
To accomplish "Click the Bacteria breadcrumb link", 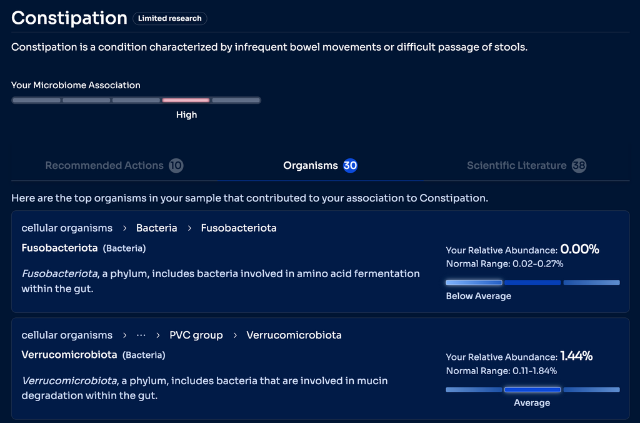I will [x=157, y=228].
